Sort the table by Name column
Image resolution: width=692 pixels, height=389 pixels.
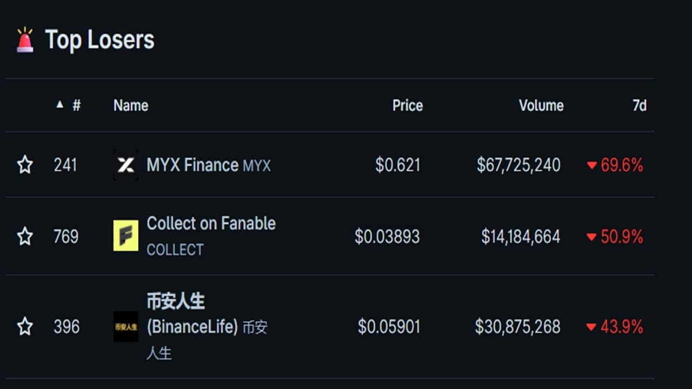point(131,105)
